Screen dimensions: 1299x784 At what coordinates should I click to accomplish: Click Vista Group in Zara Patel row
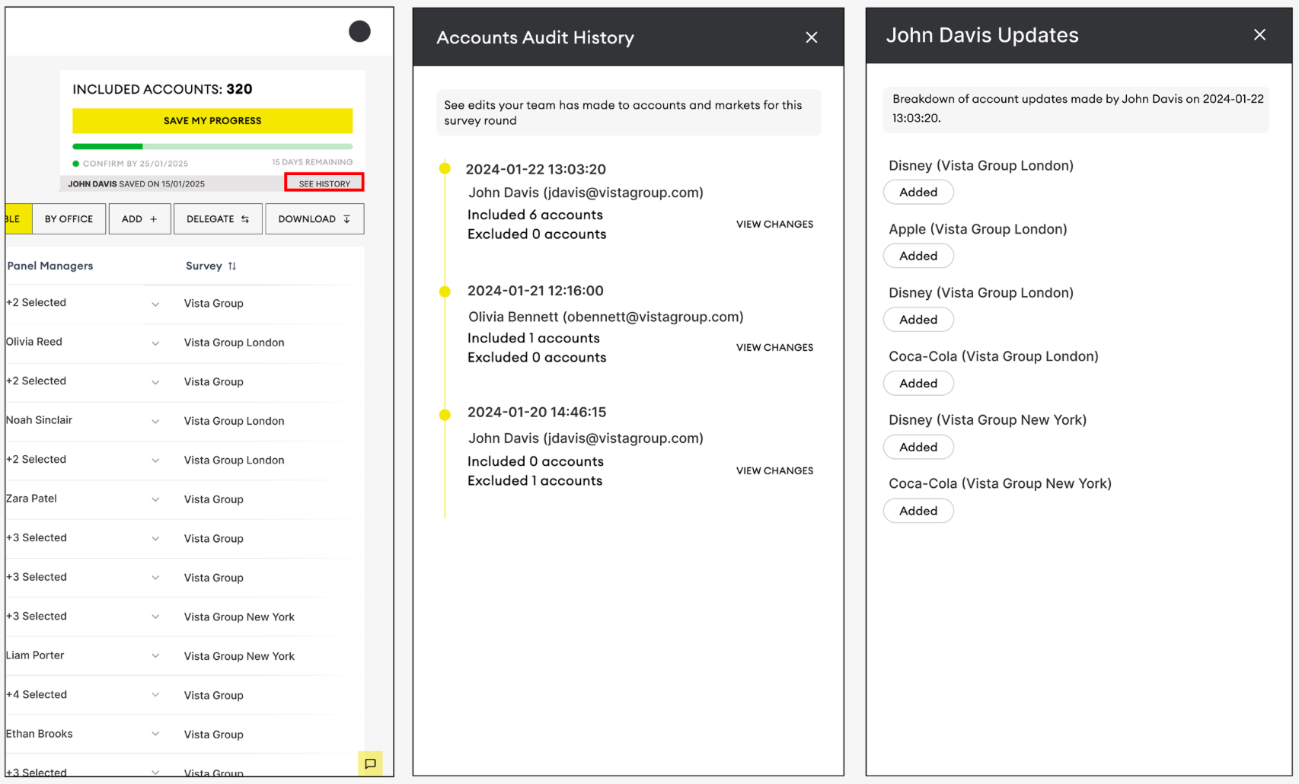(213, 499)
